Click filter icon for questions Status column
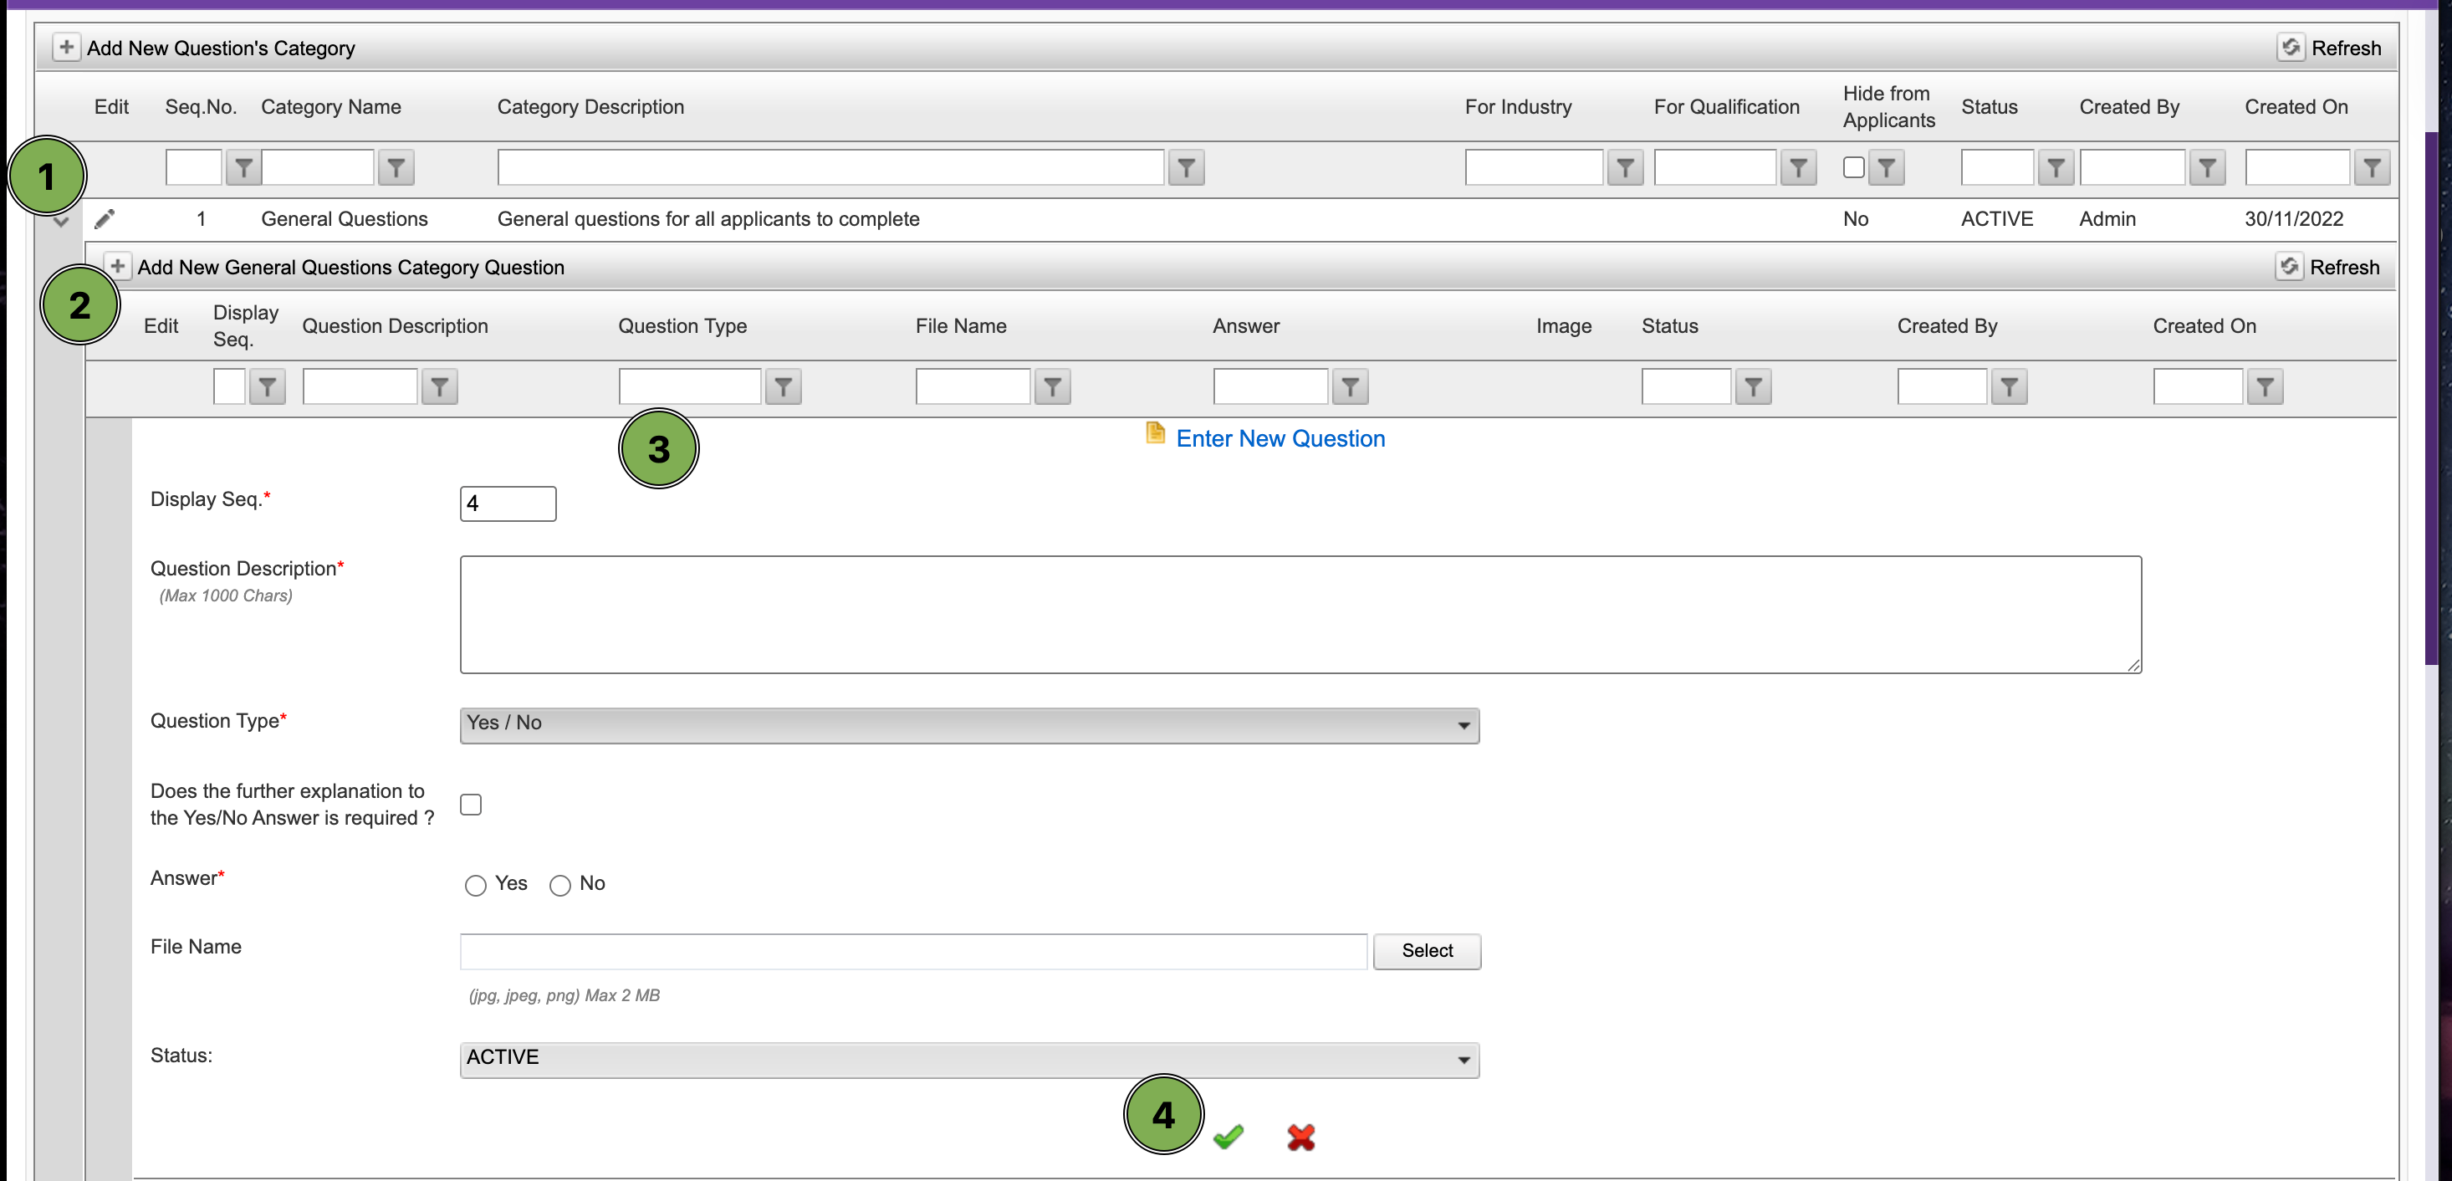2452x1181 pixels. click(x=1754, y=387)
